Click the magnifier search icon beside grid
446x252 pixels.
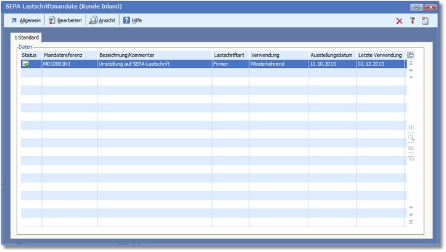[x=411, y=138]
